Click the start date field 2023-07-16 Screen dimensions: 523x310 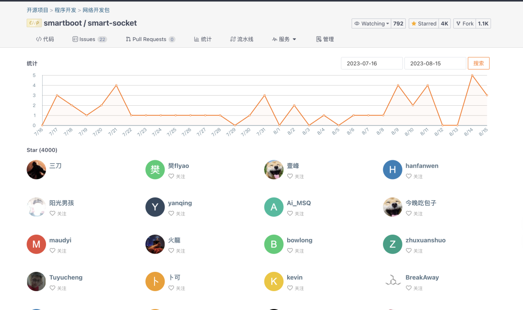[x=371, y=63]
